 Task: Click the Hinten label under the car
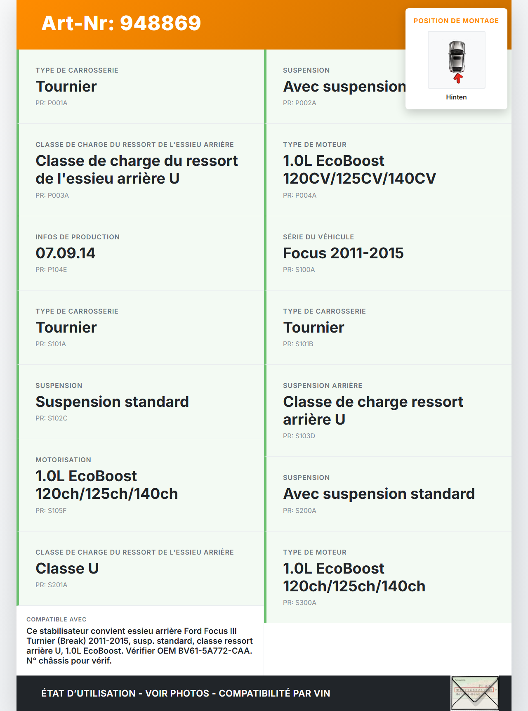click(456, 97)
